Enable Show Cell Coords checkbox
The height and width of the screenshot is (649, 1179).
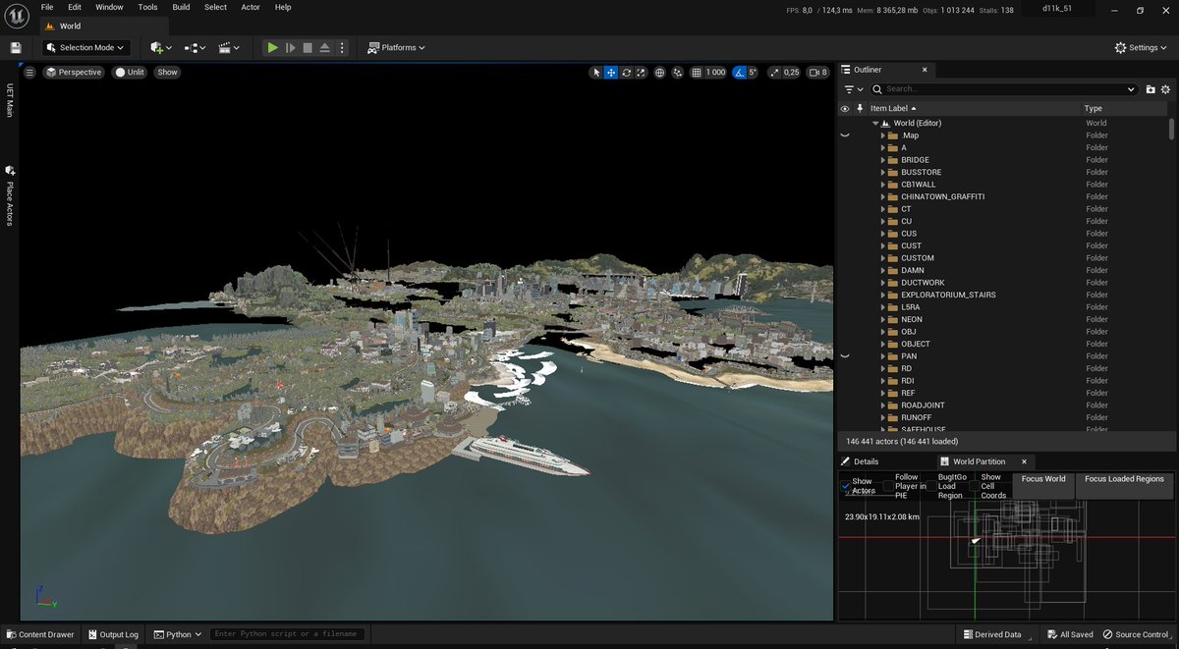point(975,485)
